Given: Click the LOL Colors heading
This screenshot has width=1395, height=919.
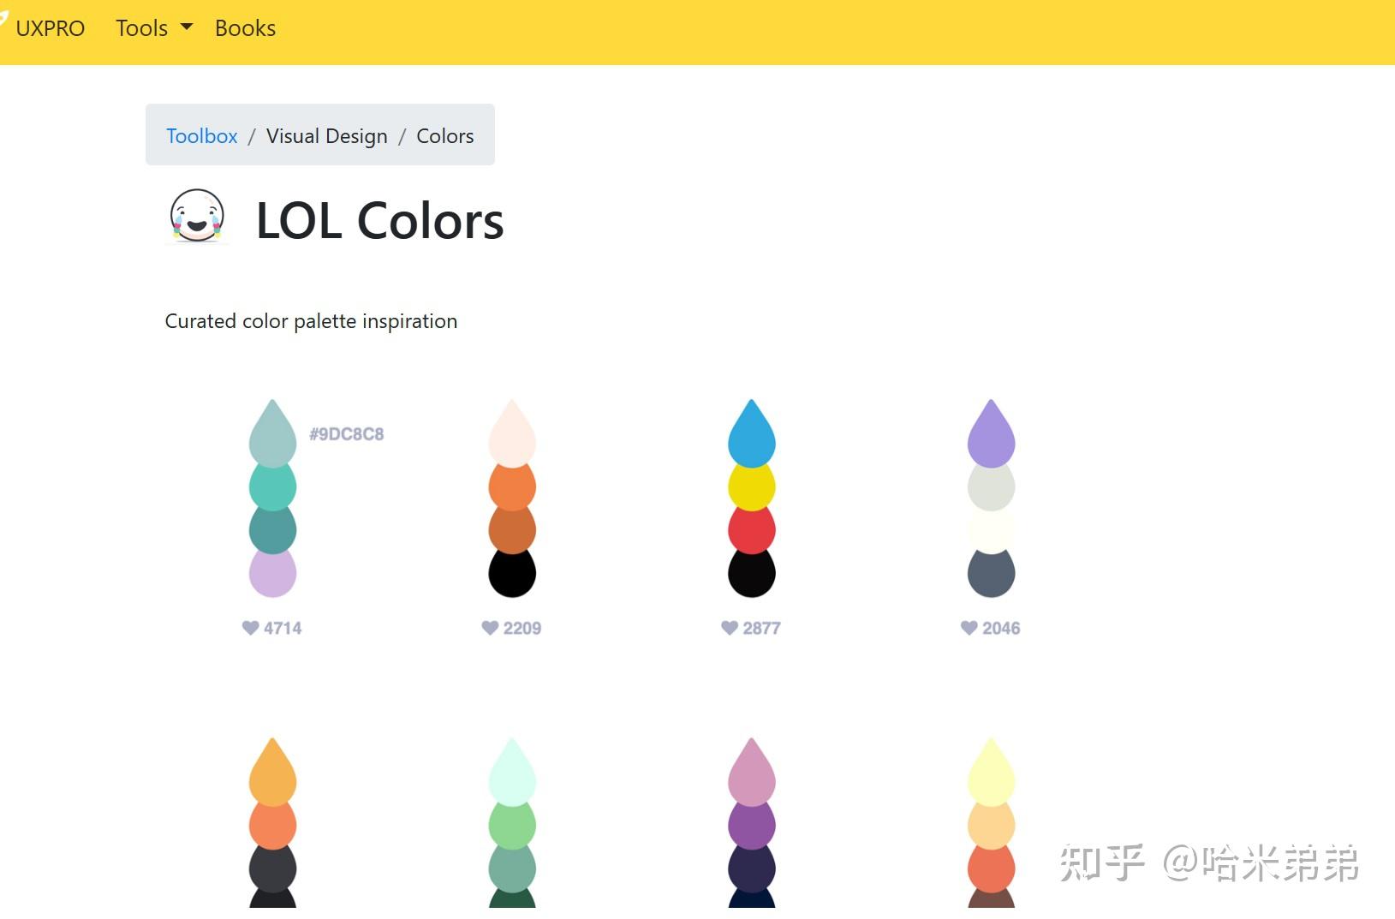Looking at the screenshot, I should (379, 220).
